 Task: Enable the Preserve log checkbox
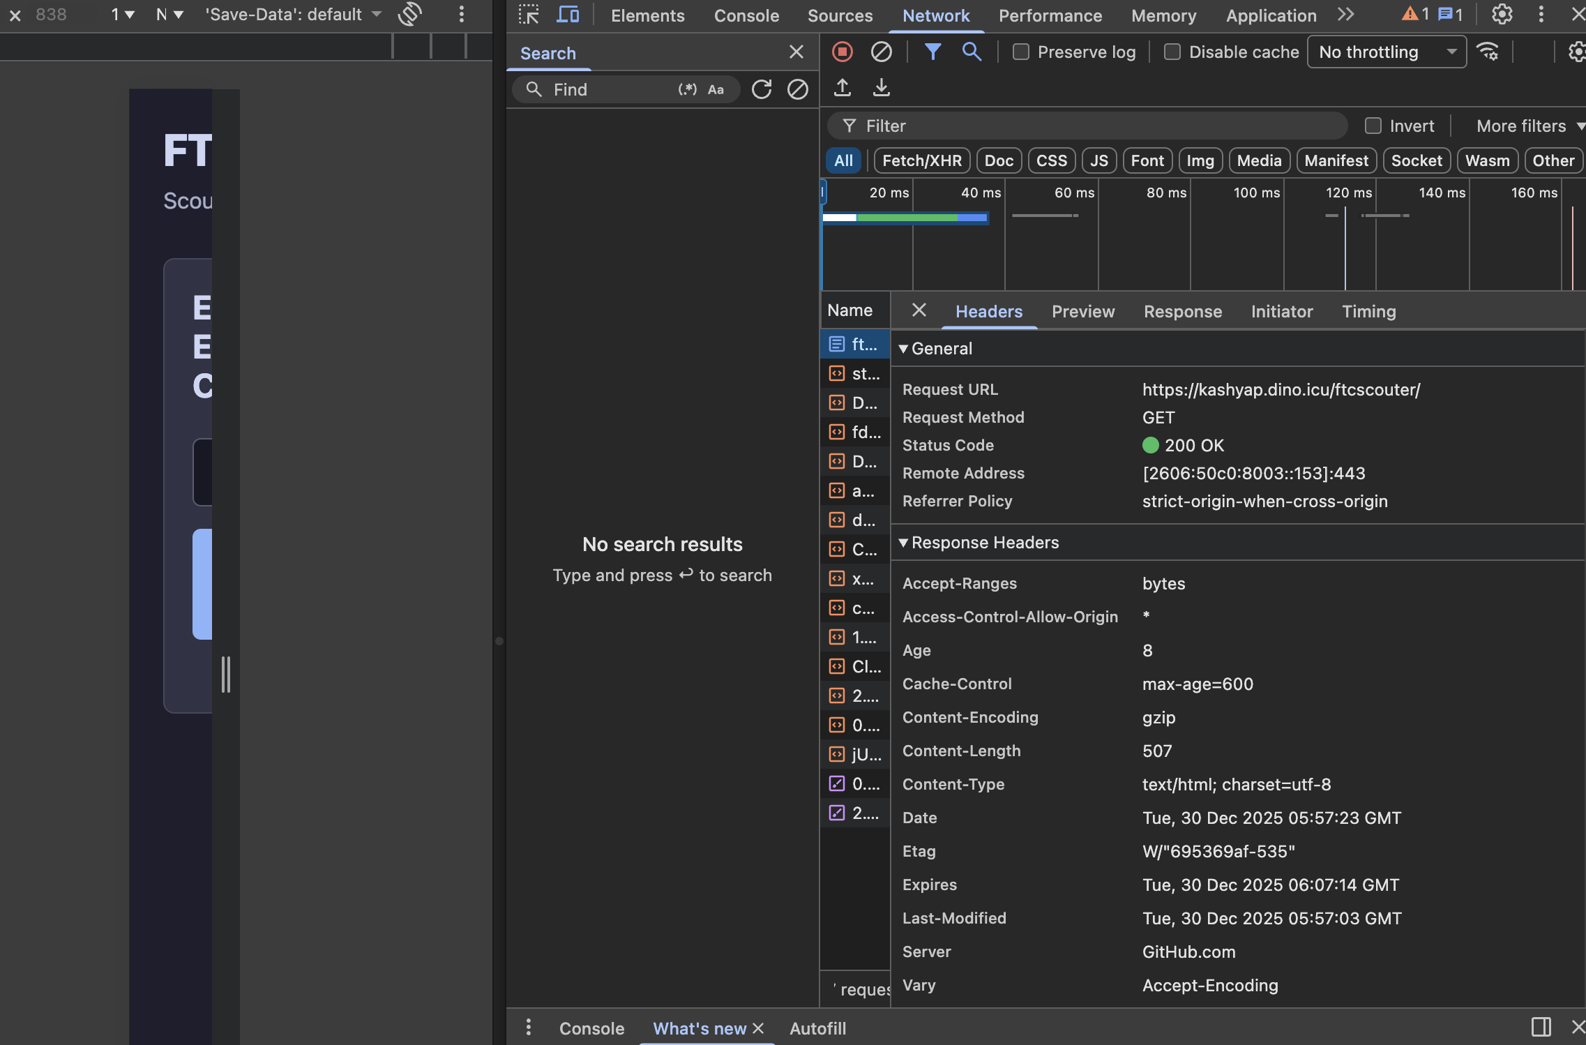[1021, 52]
